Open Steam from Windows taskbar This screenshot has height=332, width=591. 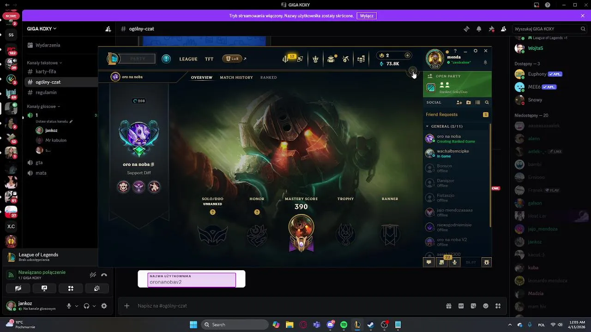(371, 325)
